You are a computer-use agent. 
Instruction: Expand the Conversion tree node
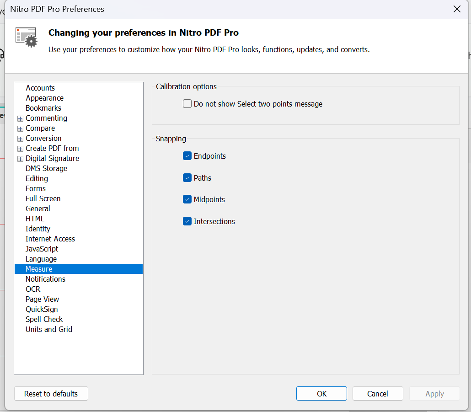point(20,139)
